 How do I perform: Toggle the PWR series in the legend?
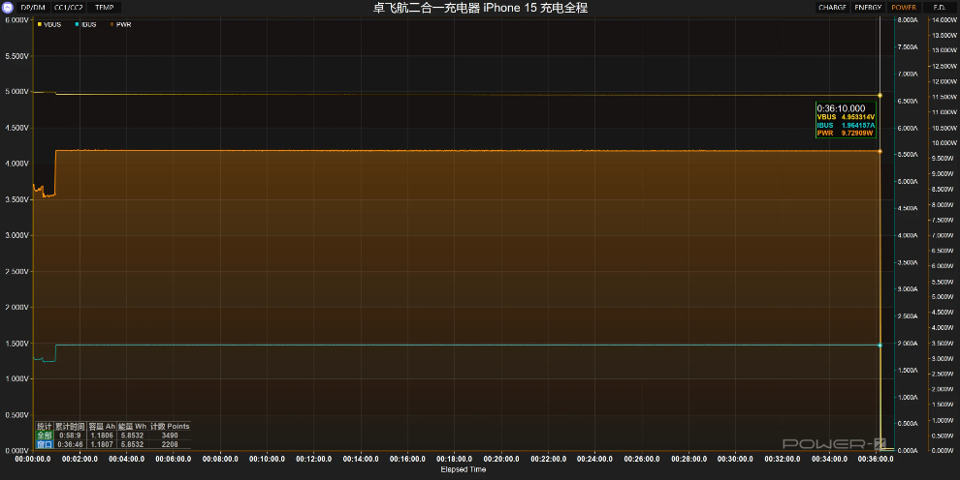(x=120, y=24)
